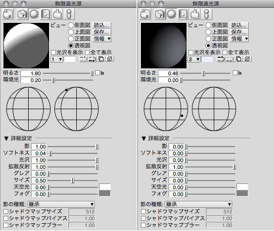Screen dimensions: 274x231
Task: Click the figure-shaped icon in light 1 window
Action: pyautogui.click(x=69, y=14)
